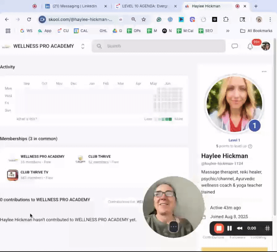Open the M sheets bookmark

click(x=152, y=31)
